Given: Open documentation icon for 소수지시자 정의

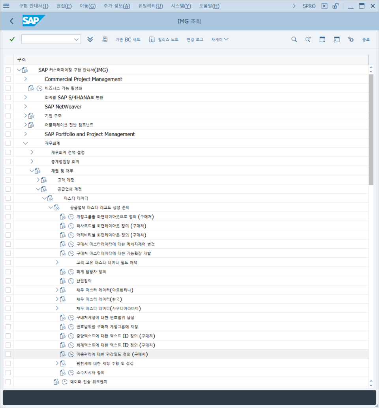Looking at the screenshot, I should [x=63, y=372].
